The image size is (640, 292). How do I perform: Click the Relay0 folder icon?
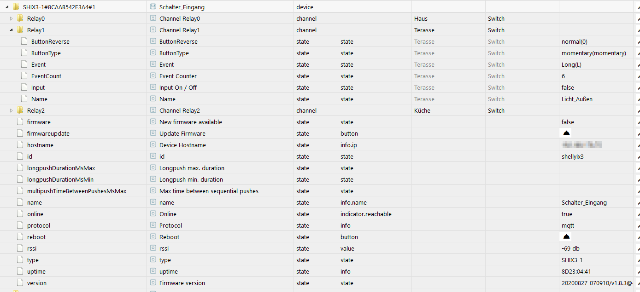tap(20, 18)
